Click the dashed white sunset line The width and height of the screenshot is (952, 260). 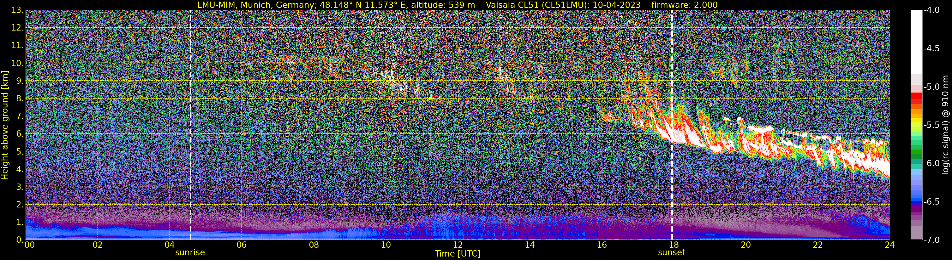[x=672, y=125]
